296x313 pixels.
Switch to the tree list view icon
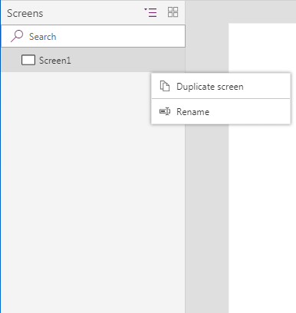[150, 12]
